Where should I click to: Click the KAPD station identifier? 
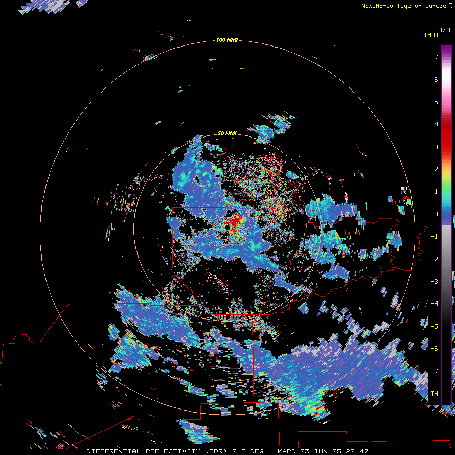tap(287, 451)
